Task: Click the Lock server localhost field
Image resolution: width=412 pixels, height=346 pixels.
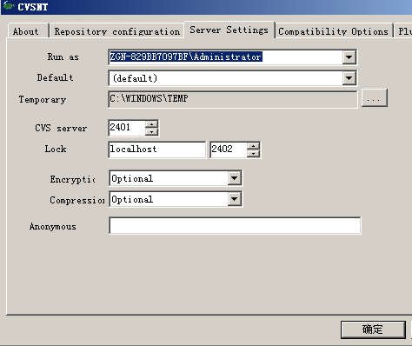Action: 156,150
